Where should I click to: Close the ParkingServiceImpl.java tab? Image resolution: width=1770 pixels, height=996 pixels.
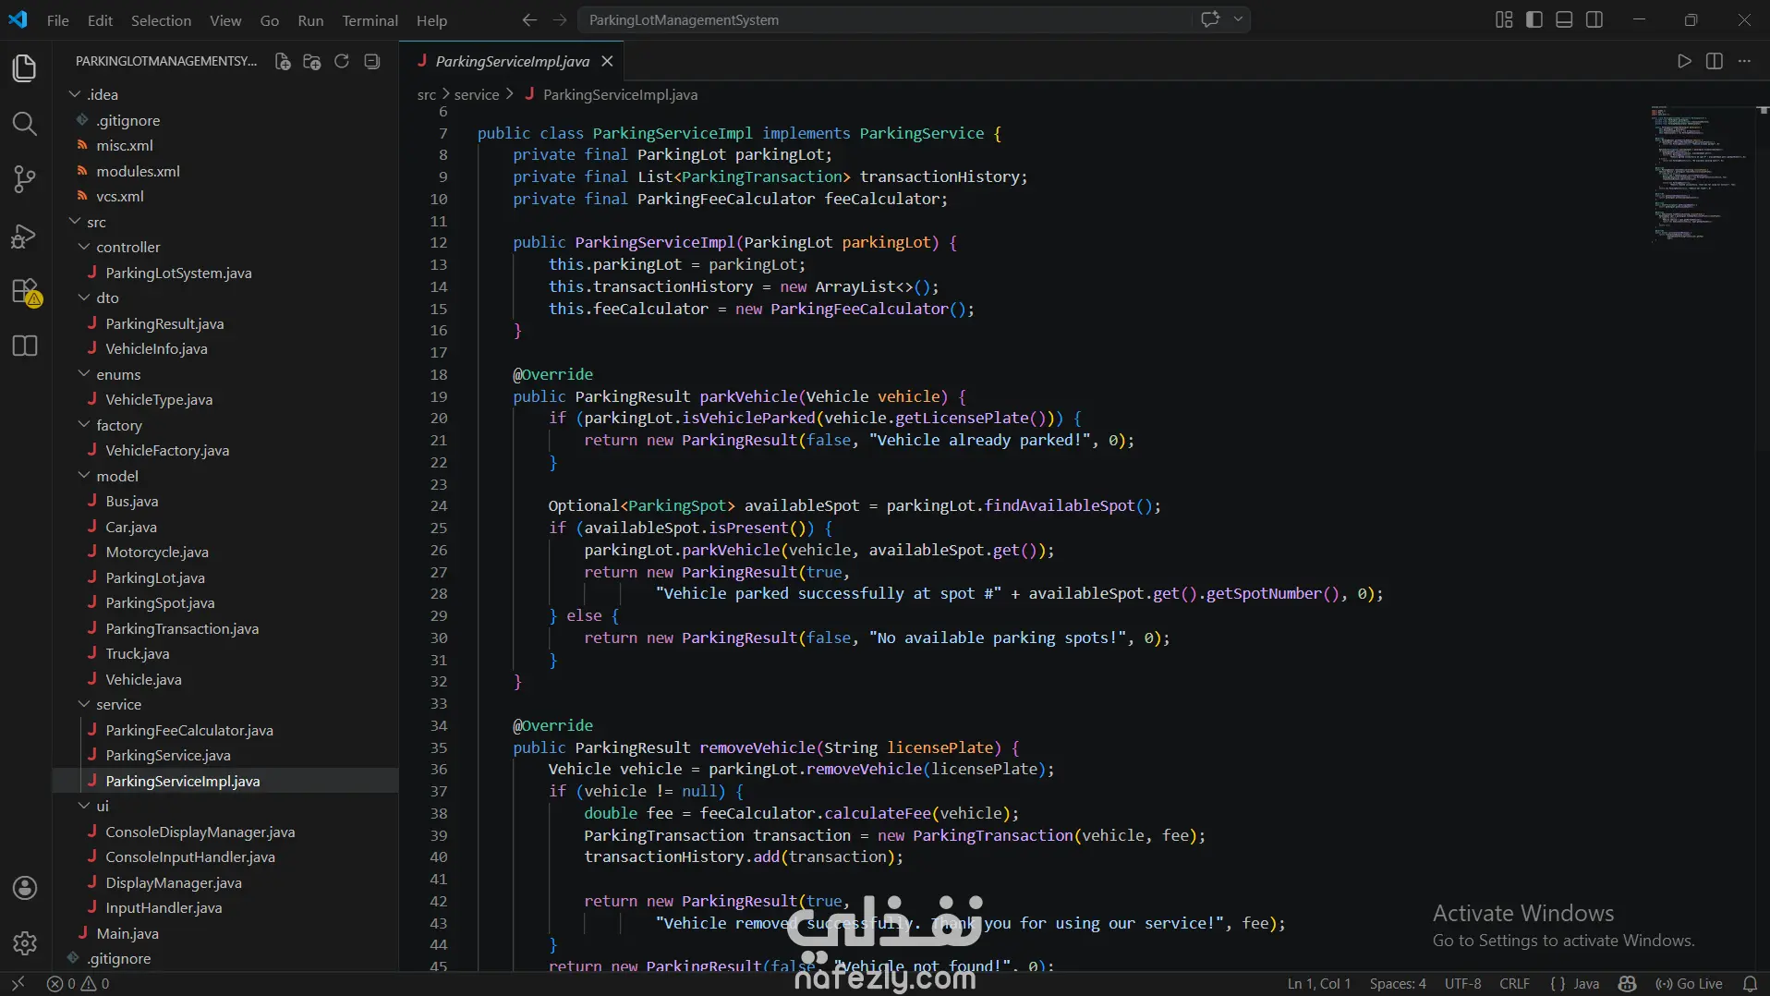pos(607,61)
